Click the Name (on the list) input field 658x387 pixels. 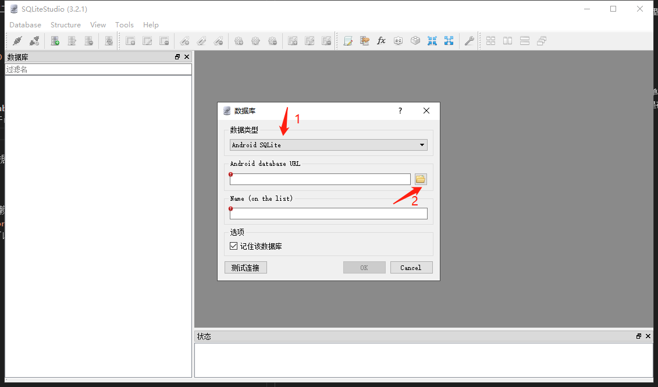[x=329, y=214]
